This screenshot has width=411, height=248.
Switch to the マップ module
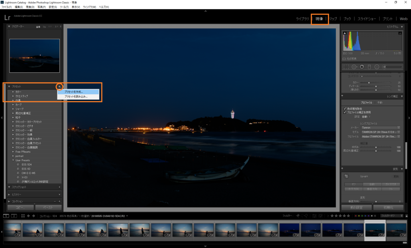click(x=333, y=19)
